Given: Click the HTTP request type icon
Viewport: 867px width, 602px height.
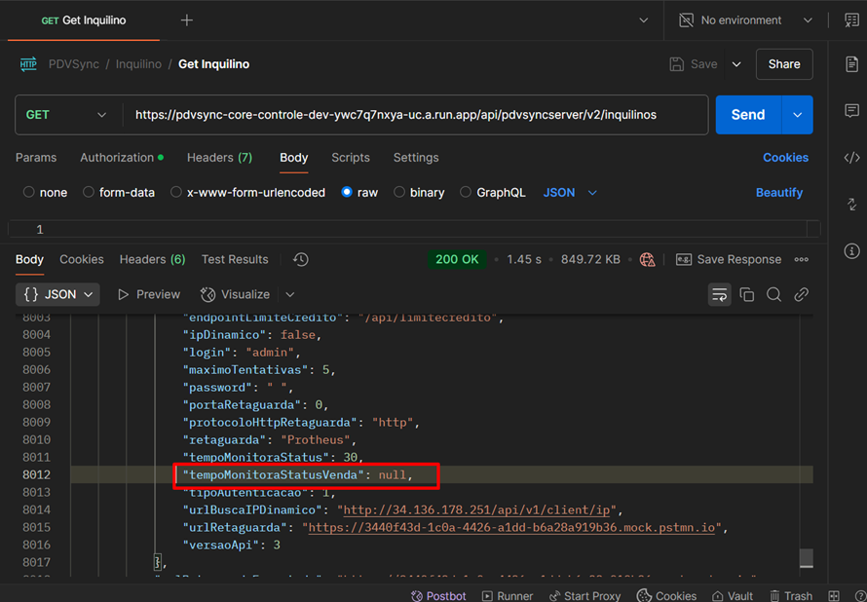Looking at the screenshot, I should coord(28,64).
